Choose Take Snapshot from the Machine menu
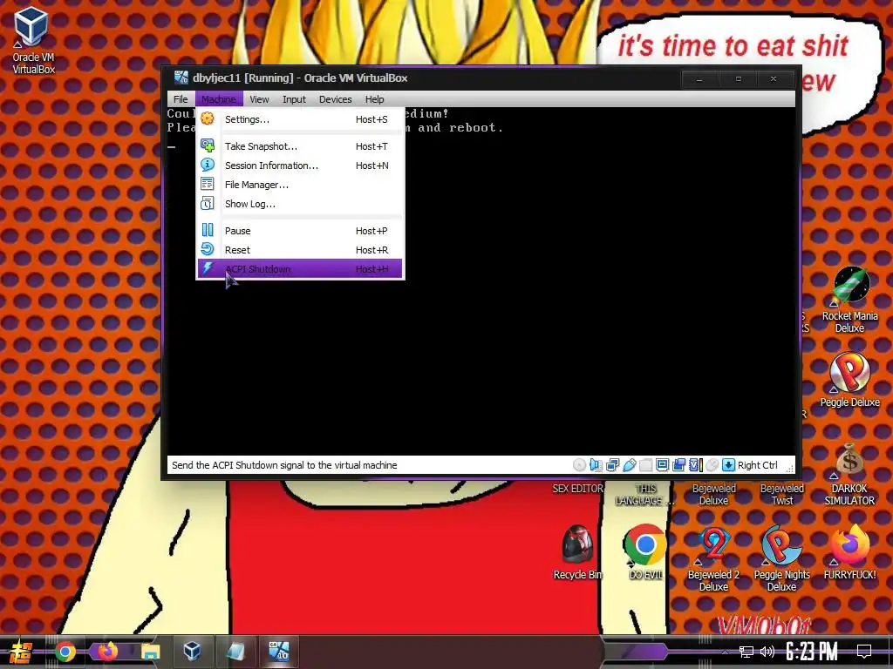The image size is (893, 669). click(300, 146)
